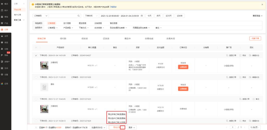Viewport: 267px width, 130px height.
Task: Click the order search text field
Action: (63, 16)
